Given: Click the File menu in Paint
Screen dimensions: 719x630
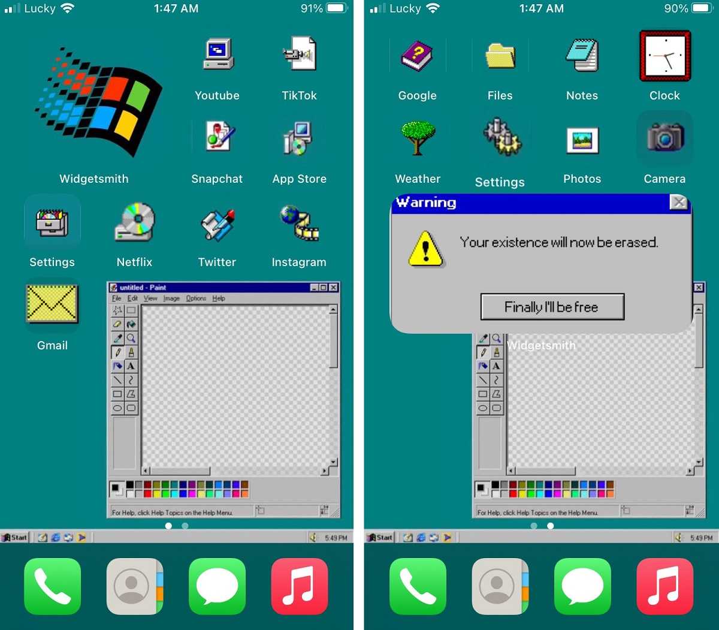Looking at the screenshot, I should 117,299.
